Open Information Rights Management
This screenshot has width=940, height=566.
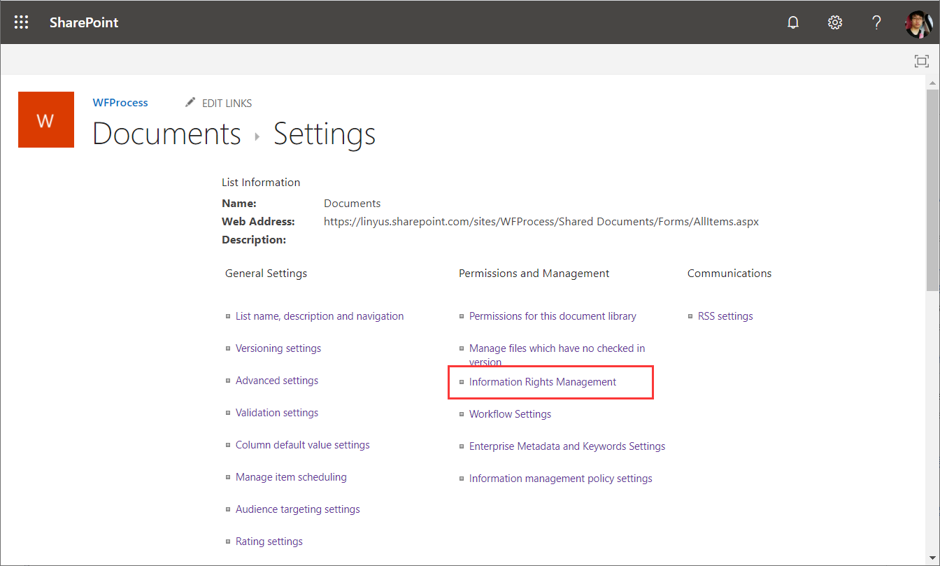(543, 382)
